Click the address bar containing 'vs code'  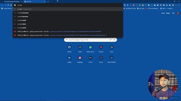coord(68,5)
